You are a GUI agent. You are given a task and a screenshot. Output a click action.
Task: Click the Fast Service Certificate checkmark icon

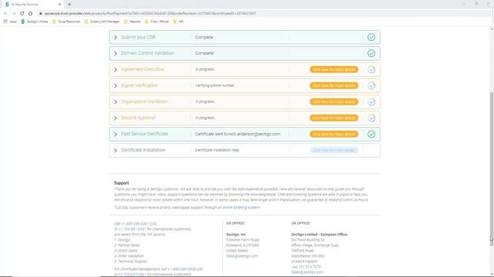pyautogui.click(x=371, y=134)
